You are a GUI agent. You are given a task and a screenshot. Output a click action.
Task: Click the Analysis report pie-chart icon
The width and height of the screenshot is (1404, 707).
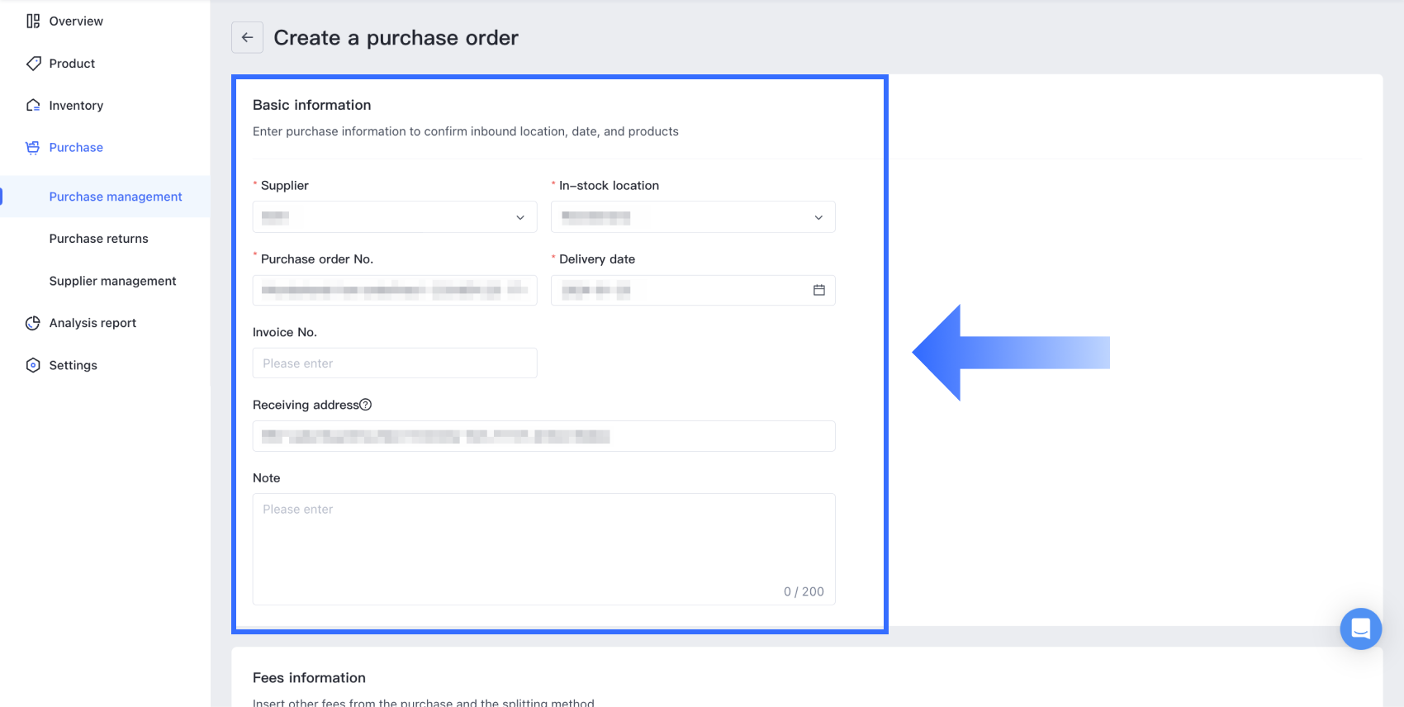point(33,323)
